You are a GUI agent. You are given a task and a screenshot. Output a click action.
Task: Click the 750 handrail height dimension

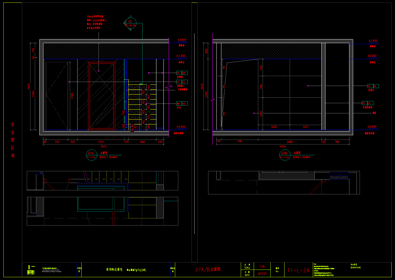point(123,113)
